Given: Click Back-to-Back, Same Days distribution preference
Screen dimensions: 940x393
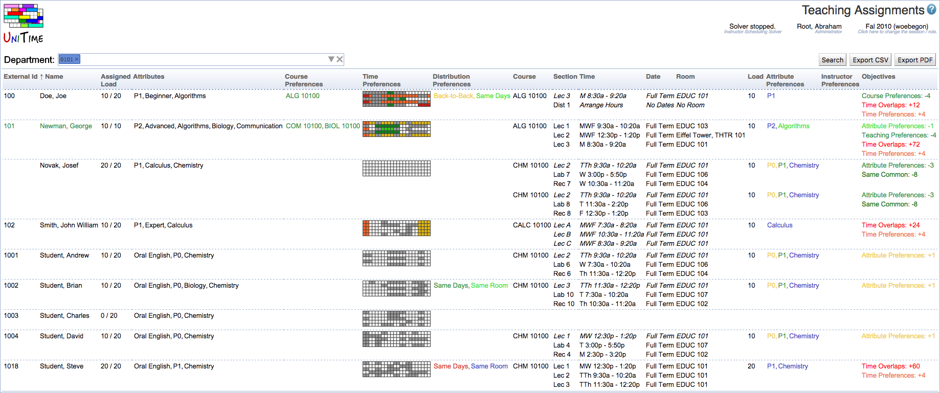Looking at the screenshot, I should point(472,96).
